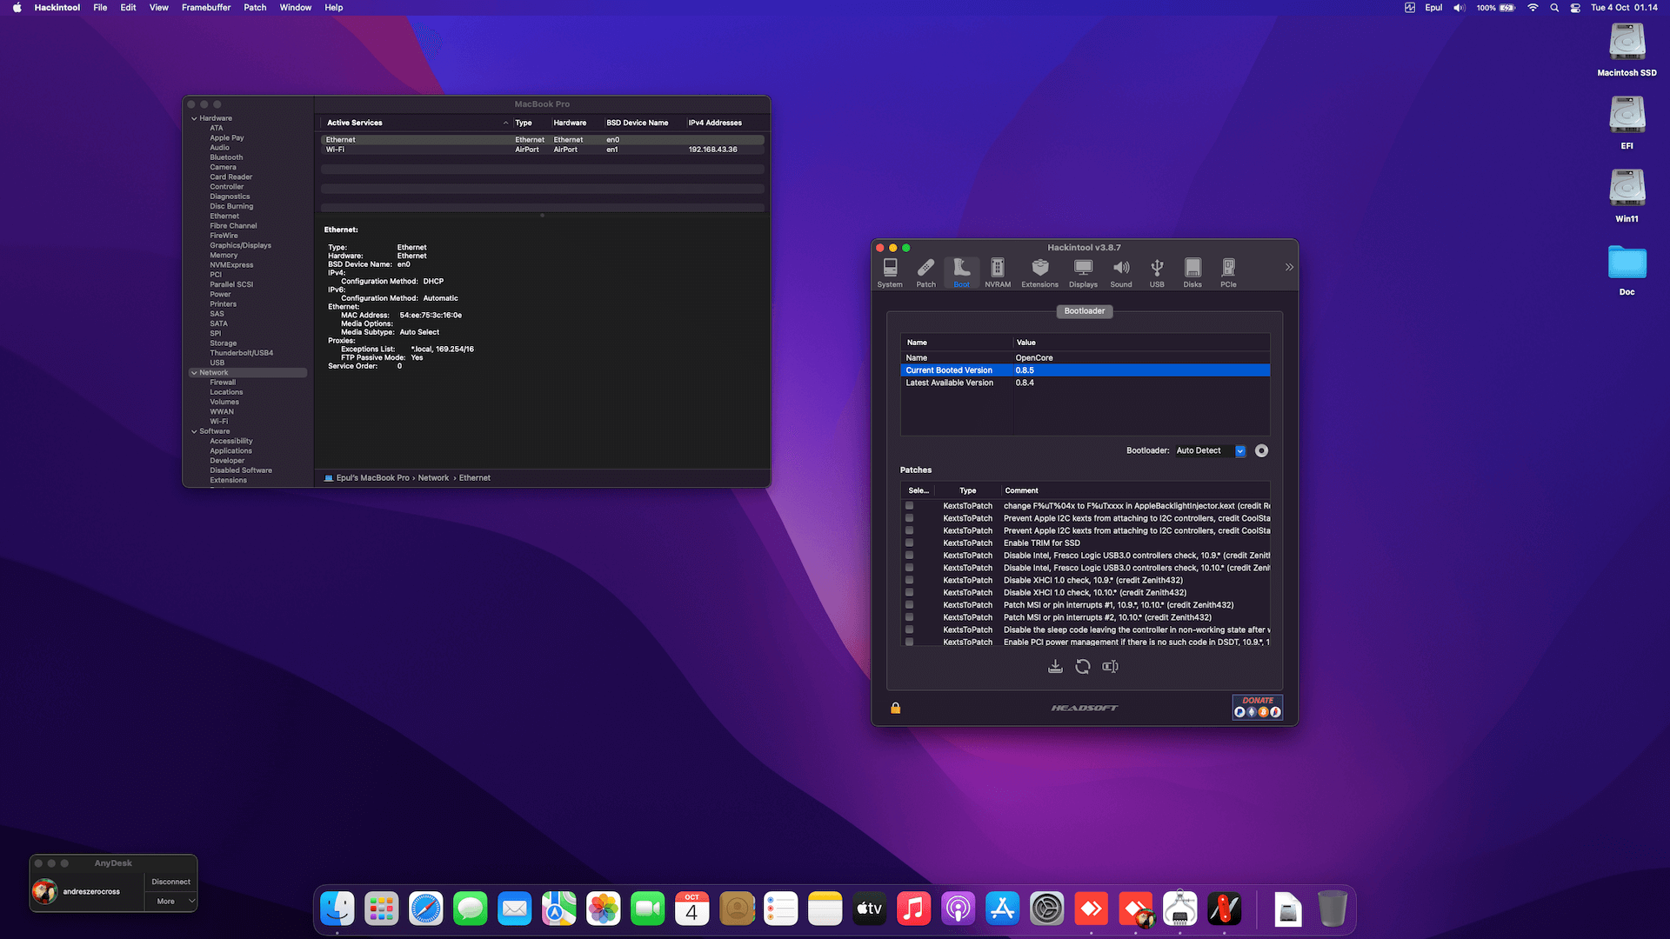This screenshot has width=1670, height=939.
Task: Toggle checkbox for Patch MSI or pin interrupts #2
Action: (x=909, y=617)
